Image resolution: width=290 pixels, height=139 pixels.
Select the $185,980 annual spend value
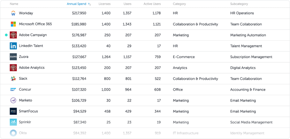(79, 24)
